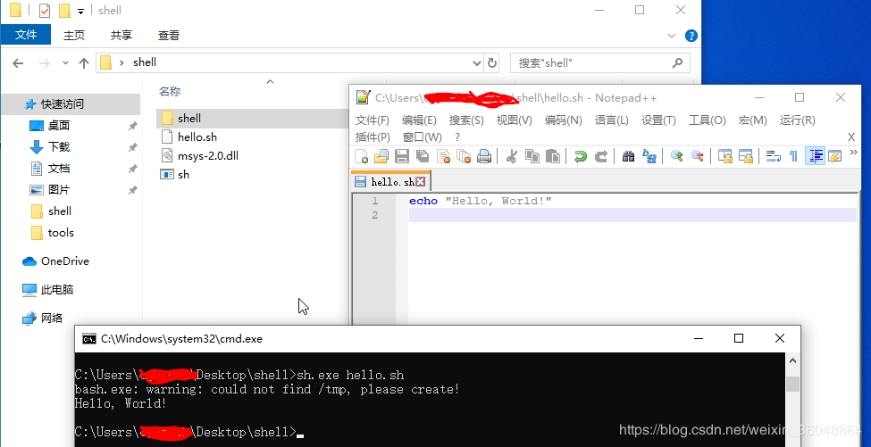Open the 宏(M) menu in Notepad++
871x447 pixels.
click(x=753, y=120)
